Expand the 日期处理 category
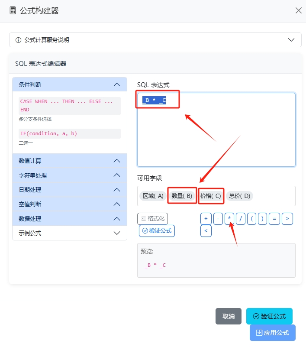Screen dimensions: 306x347 pos(70,190)
